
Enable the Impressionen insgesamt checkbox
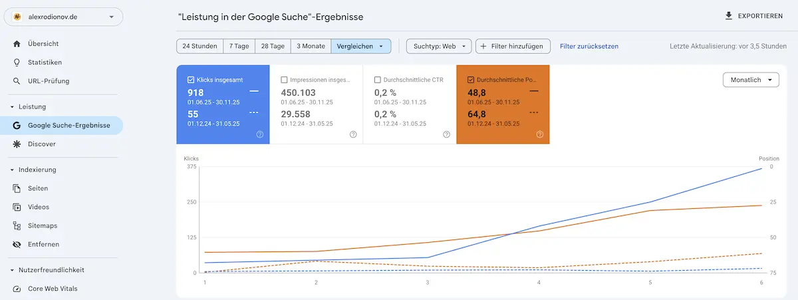tap(285, 79)
